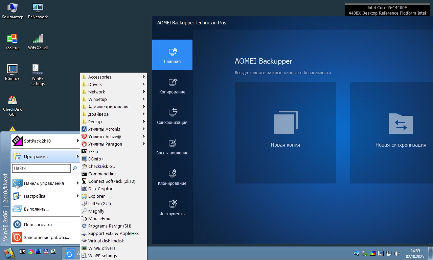This screenshot has height=260, width=433.
Task: Open the Копирование section in AOMEI sidebar
Action: click(172, 86)
